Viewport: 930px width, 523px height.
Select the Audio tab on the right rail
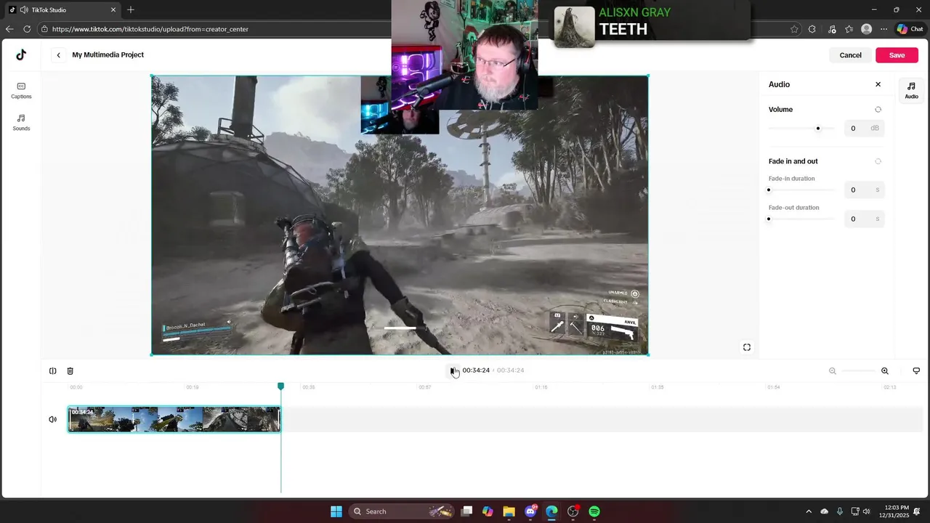pos(911,90)
